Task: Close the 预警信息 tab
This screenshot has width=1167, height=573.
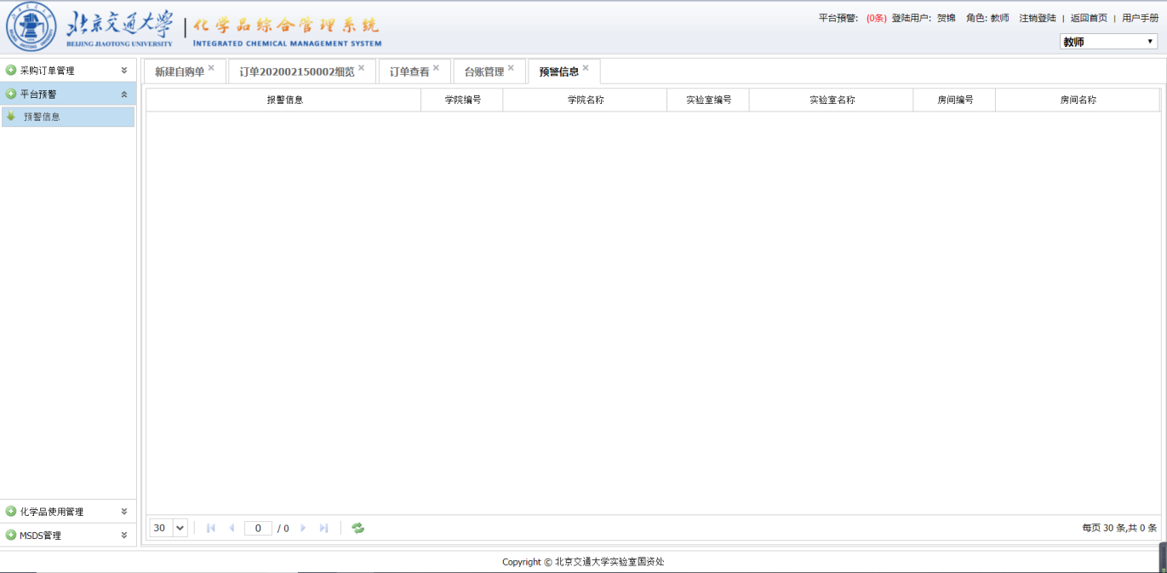Action: click(586, 68)
